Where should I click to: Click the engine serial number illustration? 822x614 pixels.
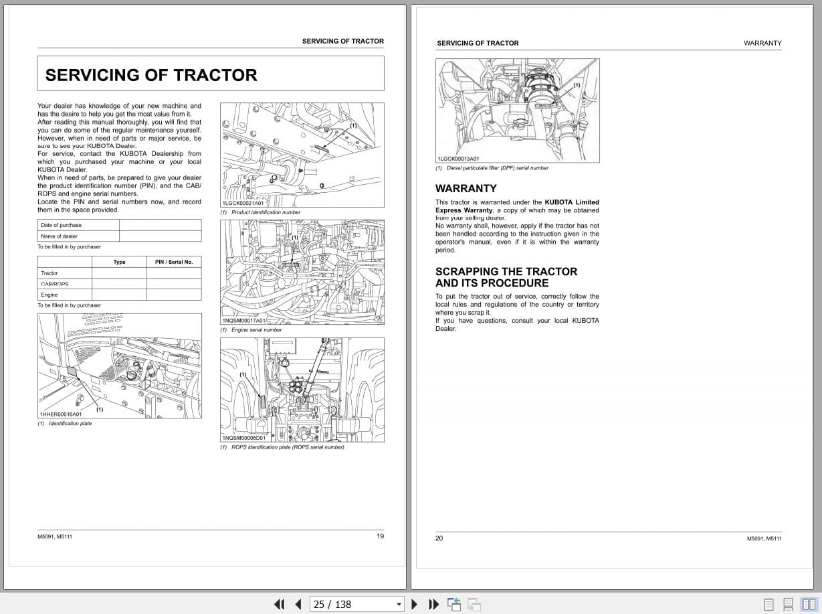pos(302,271)
